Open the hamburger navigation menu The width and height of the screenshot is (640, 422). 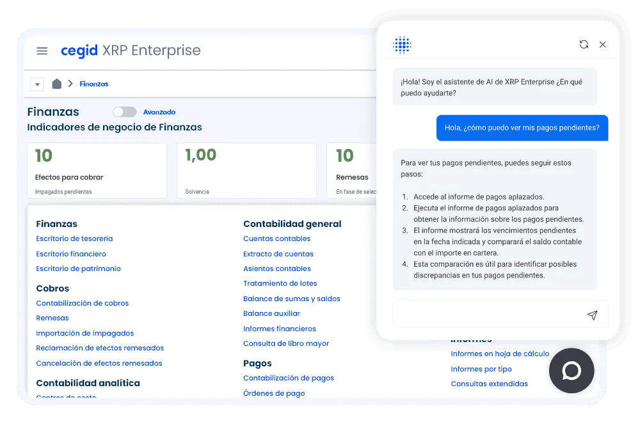tap(42, 51)
